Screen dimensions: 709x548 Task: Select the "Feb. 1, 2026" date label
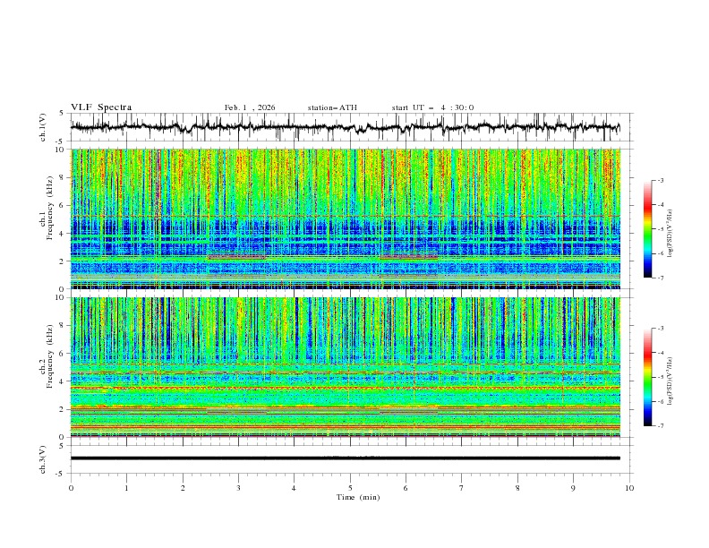(250, 107)
